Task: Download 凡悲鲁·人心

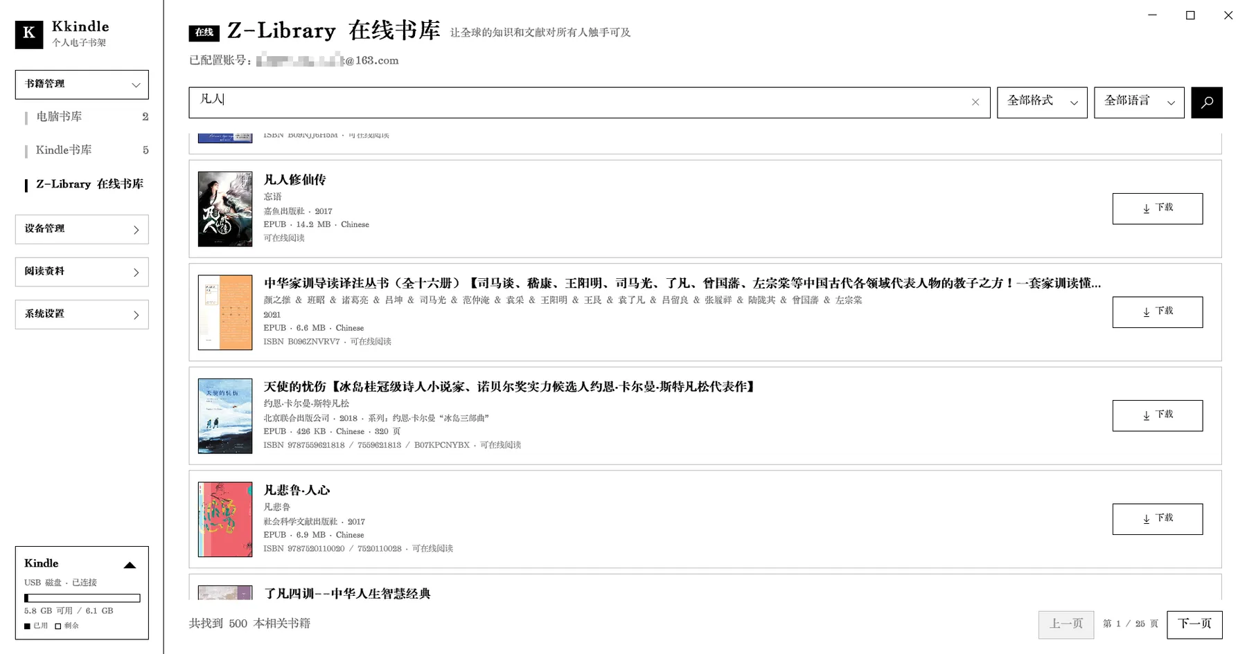Action: [1158, 519]
